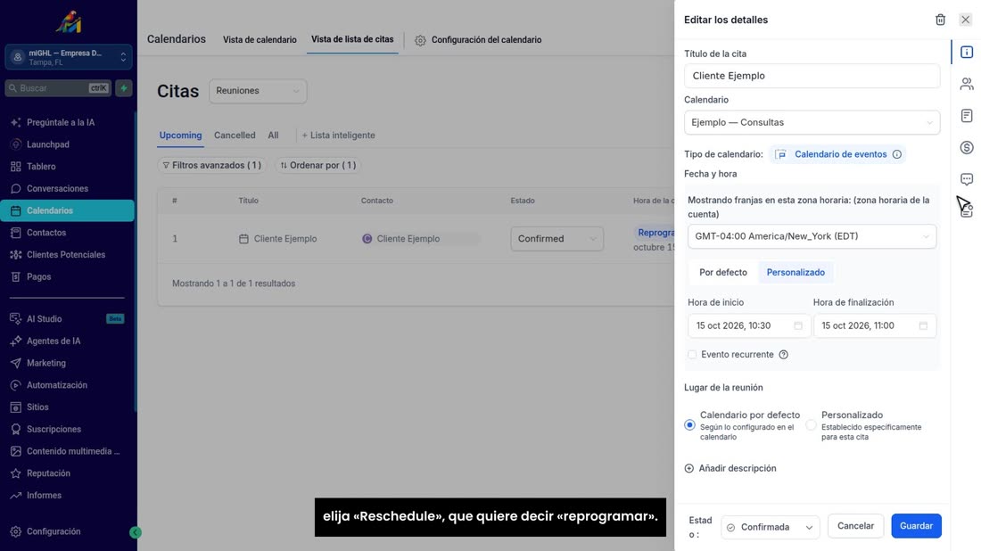Viewport: 981px width, 551px height.
Task: Select the Calendario por defecto radio button
Action: tap(689, 425)
